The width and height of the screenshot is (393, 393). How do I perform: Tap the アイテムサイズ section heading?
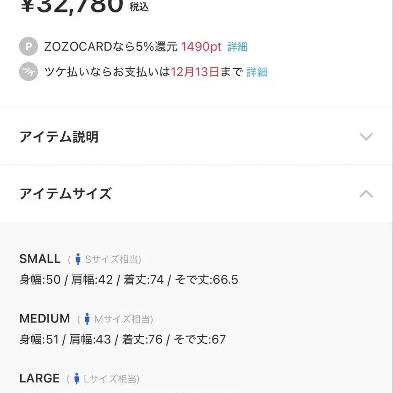(65, 194)
